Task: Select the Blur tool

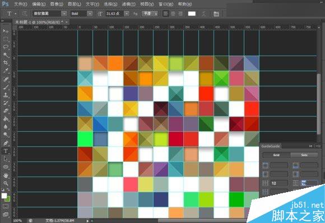Action: coord(6,127)
